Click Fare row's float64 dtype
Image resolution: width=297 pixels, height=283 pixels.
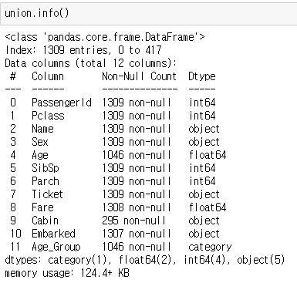point(208,207)
